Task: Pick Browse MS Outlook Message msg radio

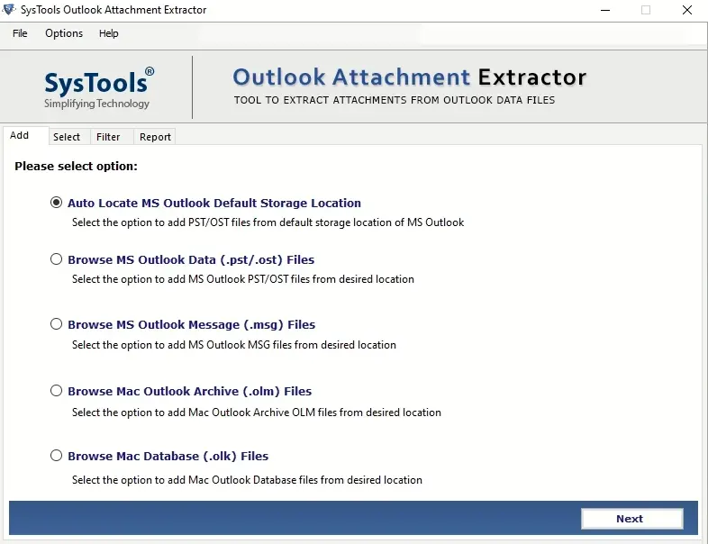Action: click(56, 323)
